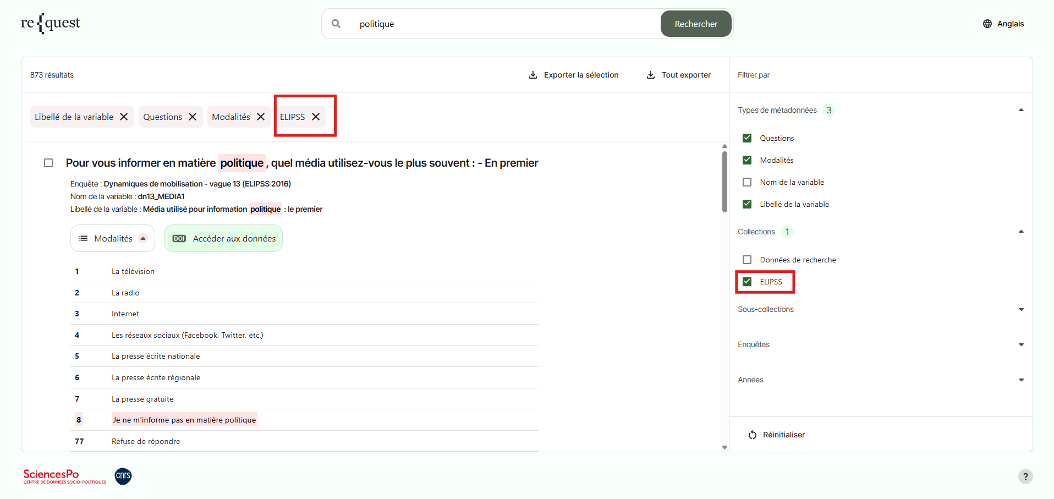
Task: Enable the Nom de la variable checkbox
Action: coord(747,182)
